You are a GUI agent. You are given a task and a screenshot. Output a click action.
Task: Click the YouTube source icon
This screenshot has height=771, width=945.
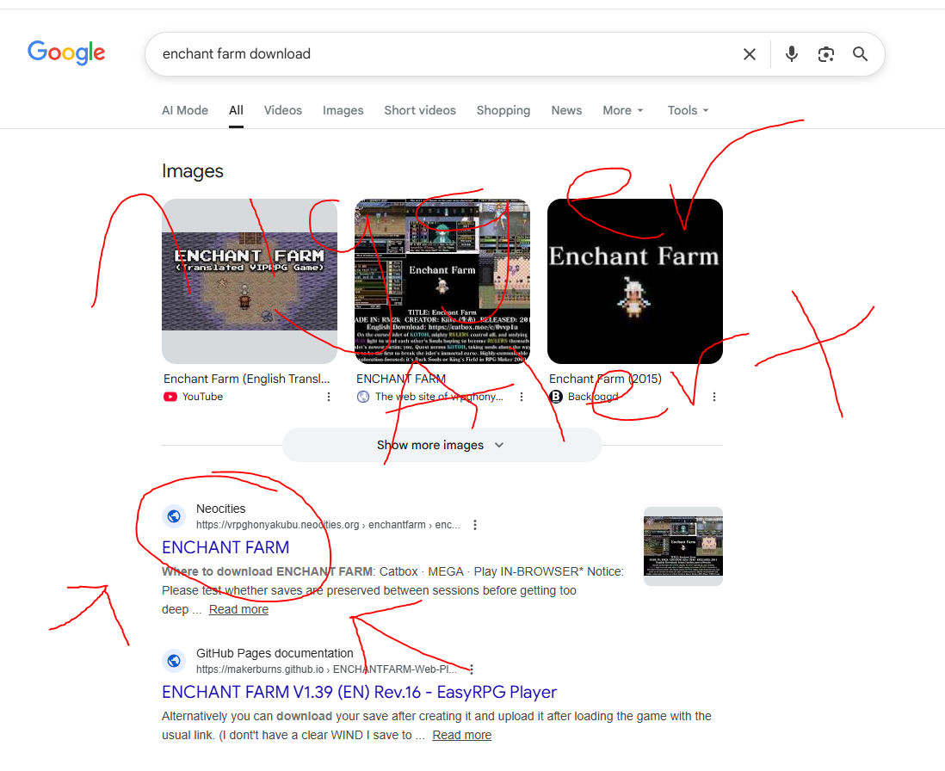(x=170, y=397)
